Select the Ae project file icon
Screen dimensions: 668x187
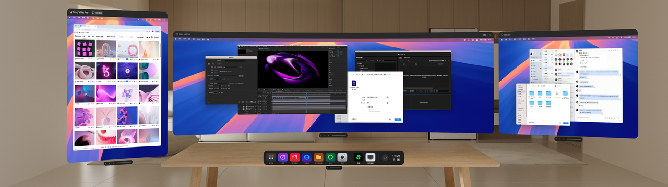click(354, 83)
